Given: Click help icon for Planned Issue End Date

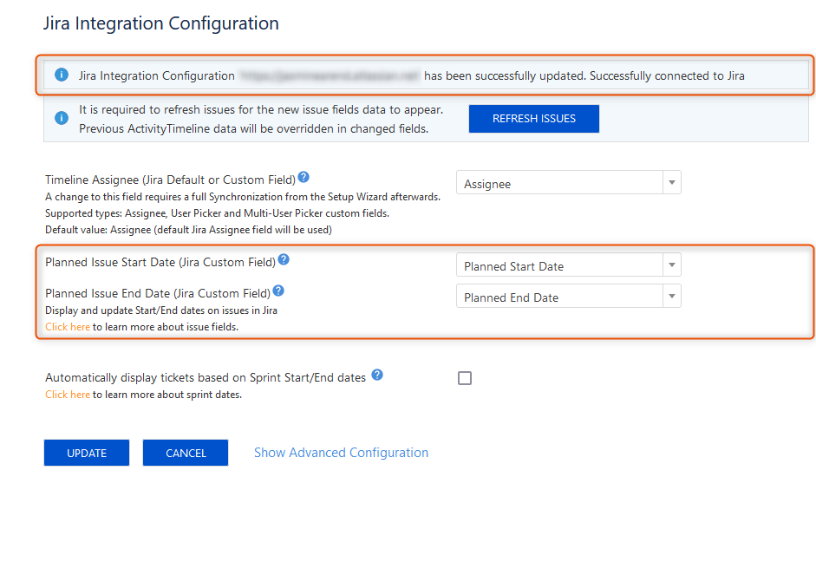Looking at the screenshot, I should [277, 291].
